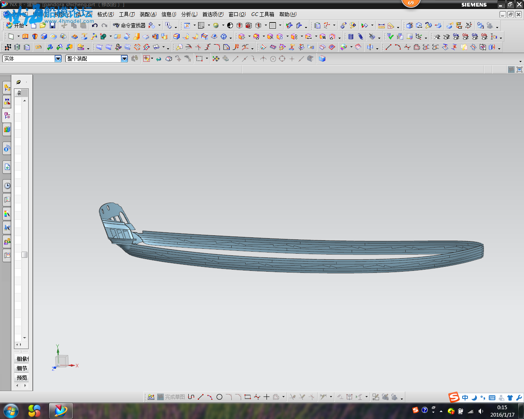
Task: Select the shaded sphere rendering style icon
Action: pyautogui.click(x=216, y=25)
